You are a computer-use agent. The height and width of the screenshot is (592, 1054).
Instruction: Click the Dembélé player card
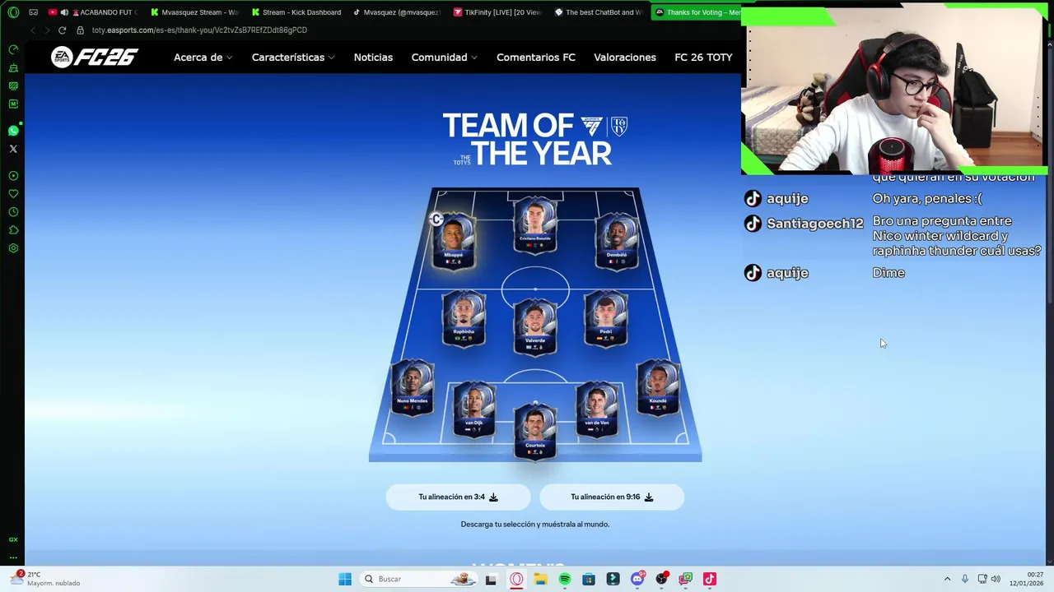(x=617, y=240)
